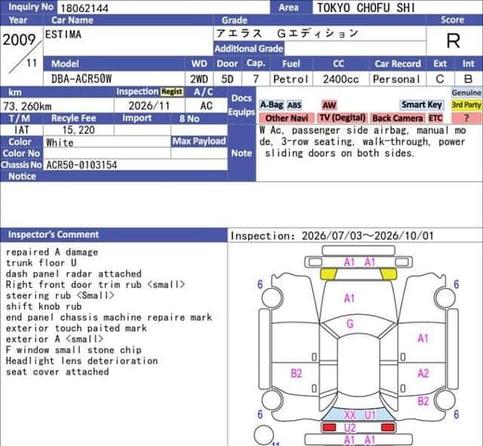Select the Smart Key badge
The height and width of the screenshot is (446, 483).
[x=422, y=105]
